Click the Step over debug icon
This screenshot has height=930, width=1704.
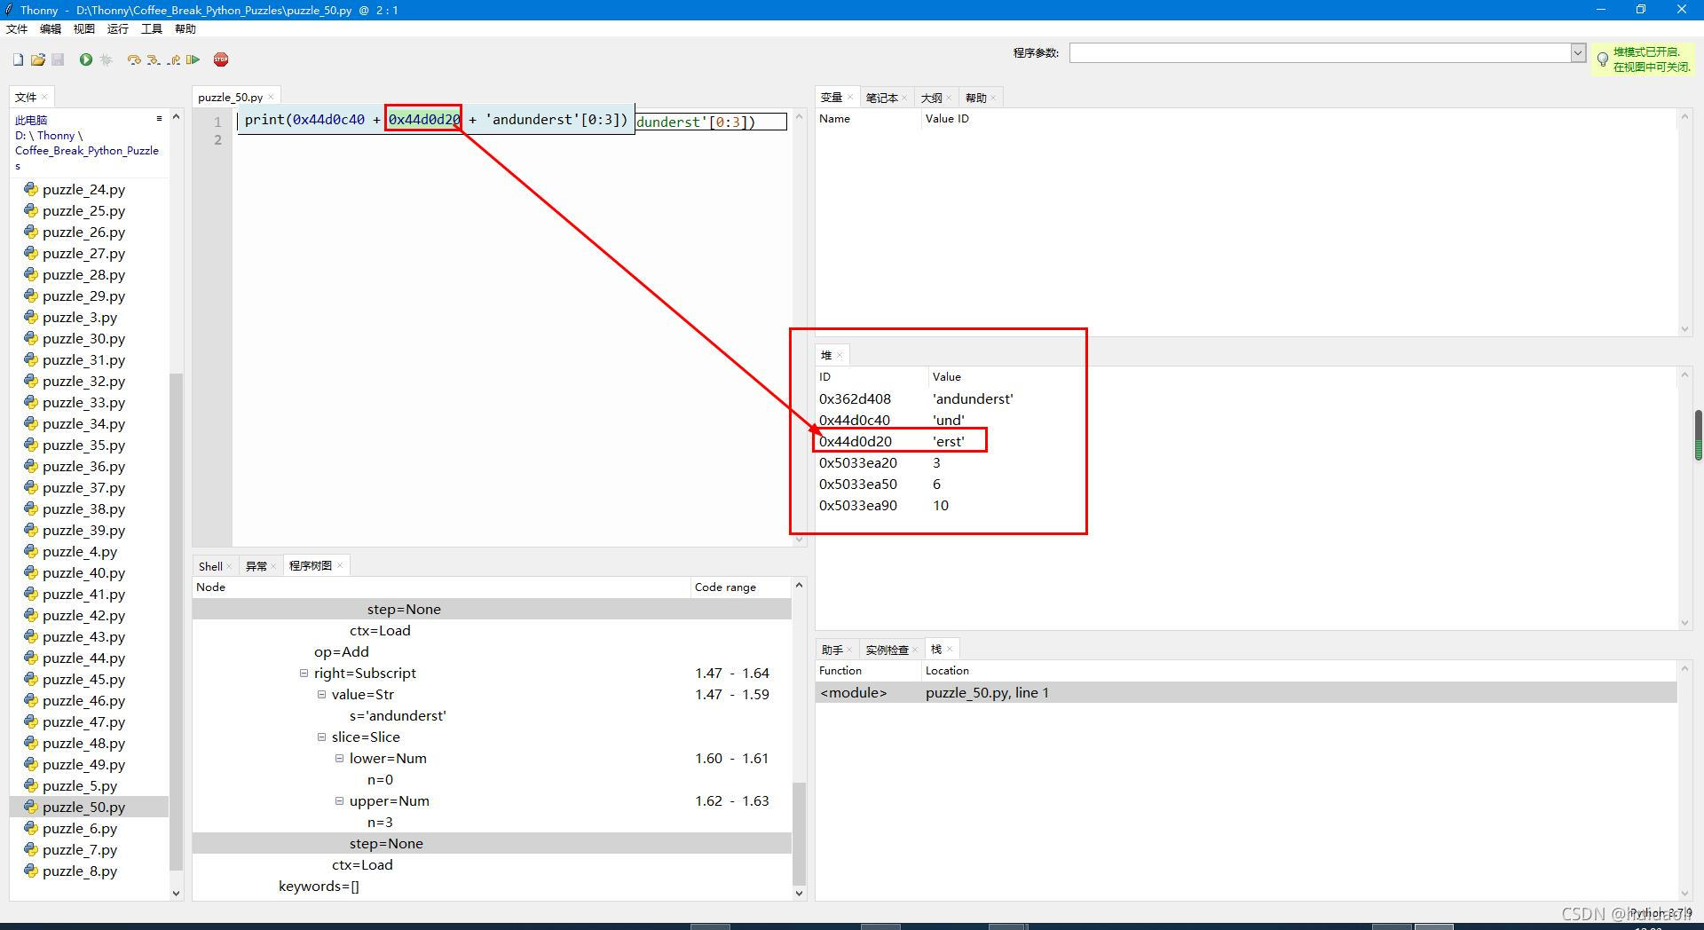[x=134, y=59]
